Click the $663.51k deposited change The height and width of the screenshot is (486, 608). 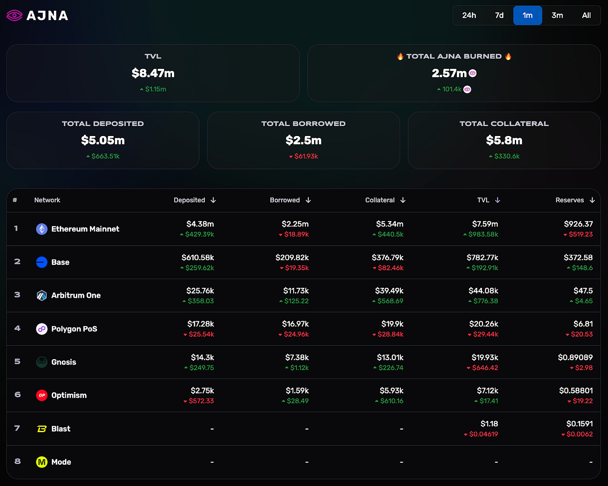click(103, 156)
